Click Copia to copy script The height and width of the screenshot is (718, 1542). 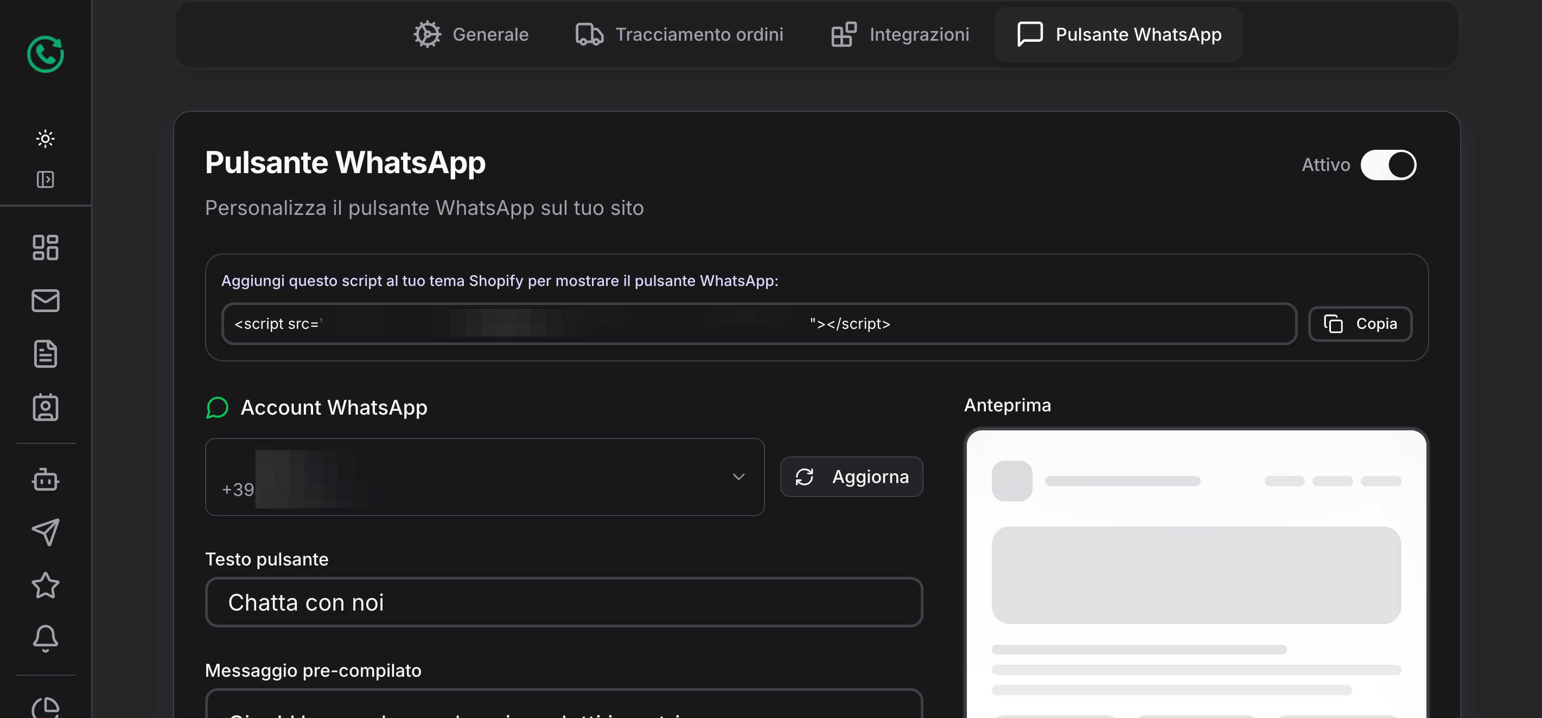coord(1360,324)
